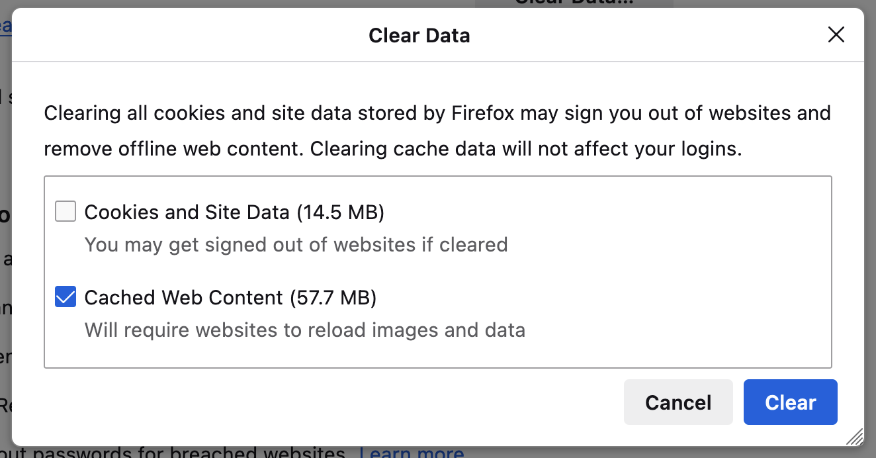Click the "Cookies and Site Data" label text
The height and width of the screenshot is (458, 876).
[187, 212]
